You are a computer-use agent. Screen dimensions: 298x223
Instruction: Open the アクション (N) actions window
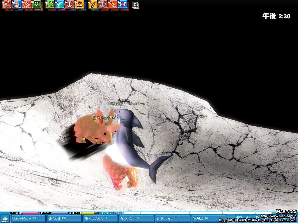tap(172, 219)
